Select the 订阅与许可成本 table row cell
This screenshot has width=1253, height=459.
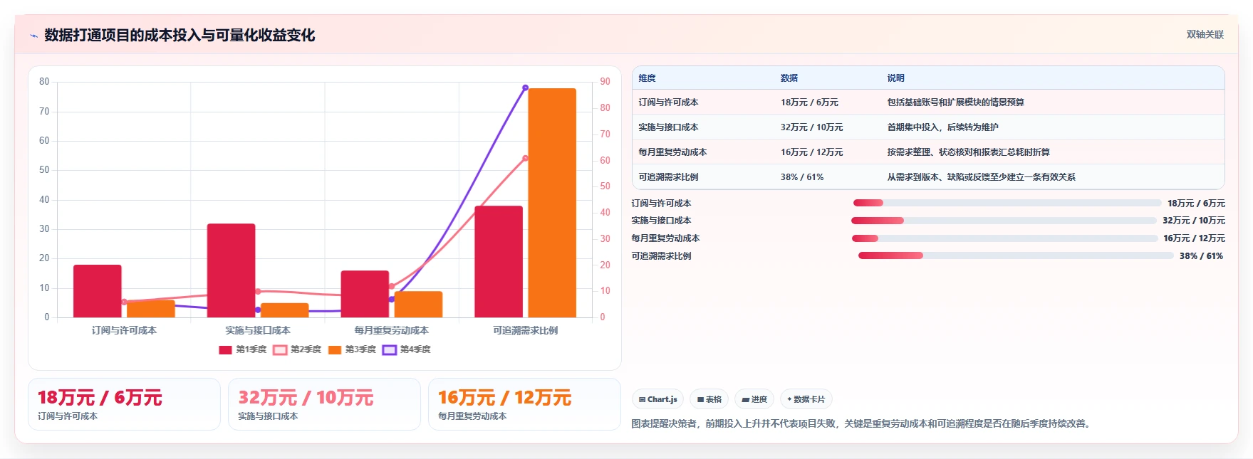[668, 102]
